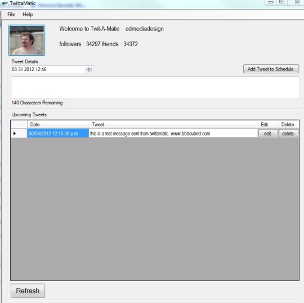Open the Help menu
The height and width of the screenshot is (303, 304).
(x=28, y=14)
